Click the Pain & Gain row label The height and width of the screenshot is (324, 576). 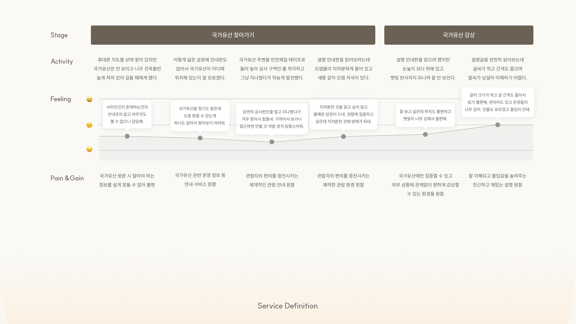[67, 178]
